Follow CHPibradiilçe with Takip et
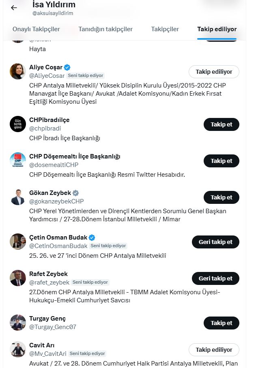256x368 pixels. [221, 124]
